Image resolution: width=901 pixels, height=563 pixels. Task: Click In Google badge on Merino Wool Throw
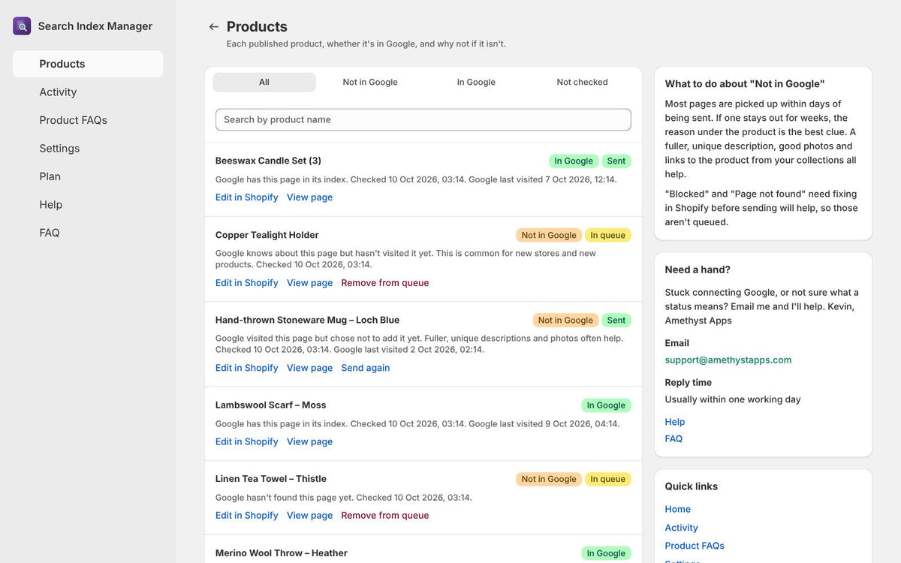pos(606,553)
